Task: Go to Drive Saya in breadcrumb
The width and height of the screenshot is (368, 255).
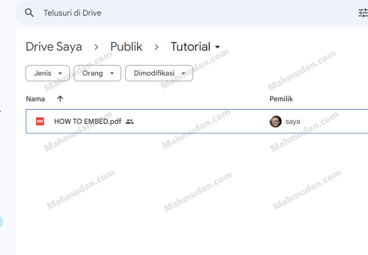Action: (54, 47)
